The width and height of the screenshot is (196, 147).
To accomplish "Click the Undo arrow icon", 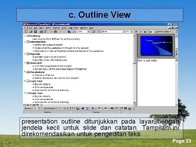I will [x=61, y=32].
